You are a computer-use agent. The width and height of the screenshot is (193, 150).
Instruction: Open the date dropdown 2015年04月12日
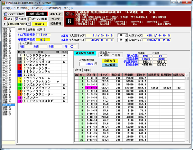point(29,24)
